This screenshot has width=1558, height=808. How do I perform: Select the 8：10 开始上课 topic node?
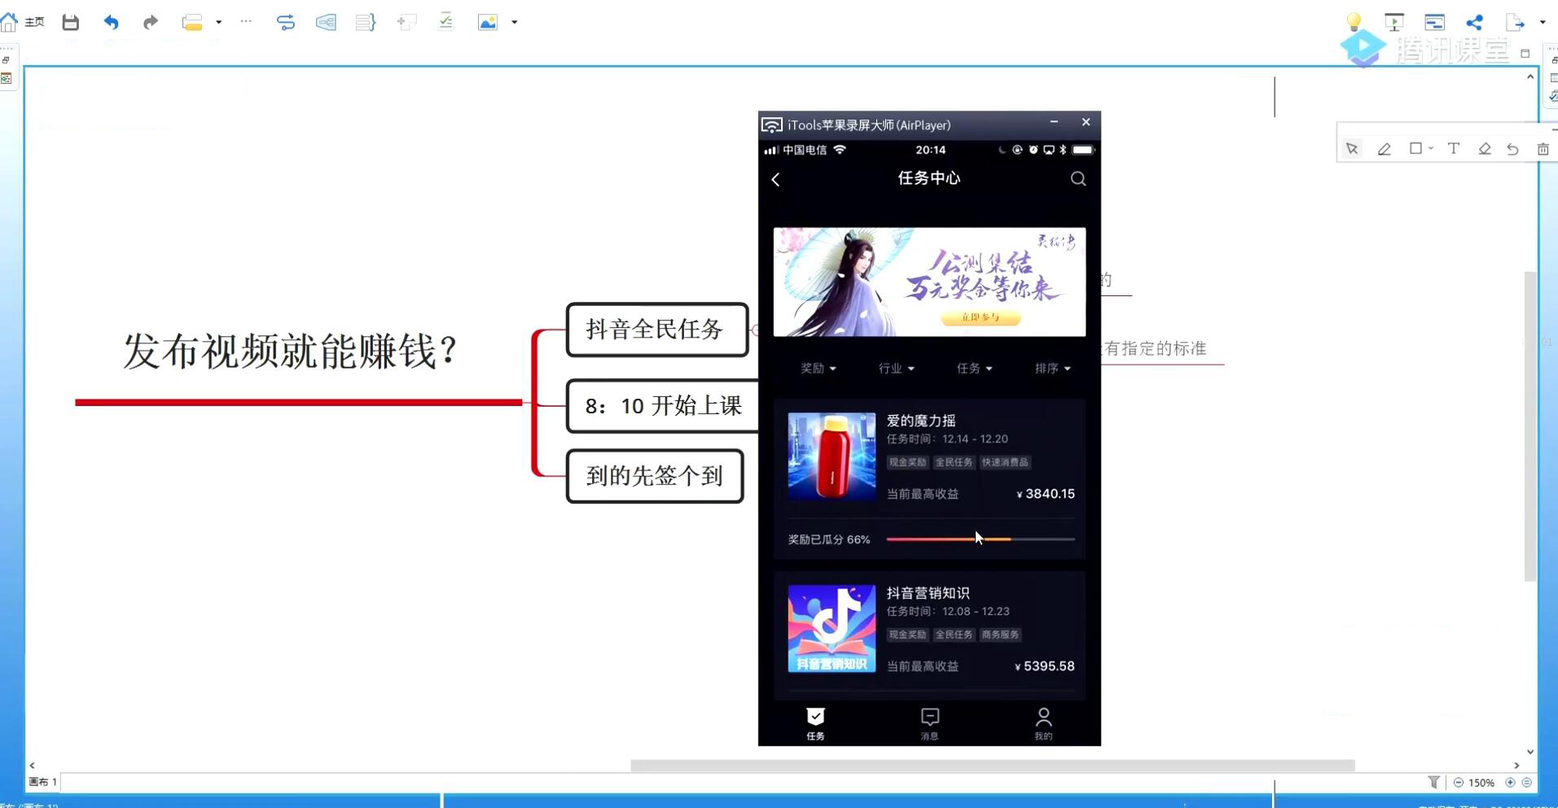click(x=663, y=405)
